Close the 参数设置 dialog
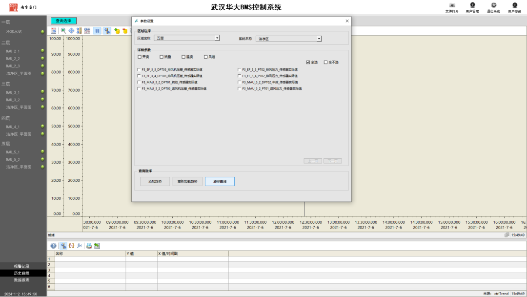Screen dimensions: 527x297 pyautogui.click(x=347, y=21)
